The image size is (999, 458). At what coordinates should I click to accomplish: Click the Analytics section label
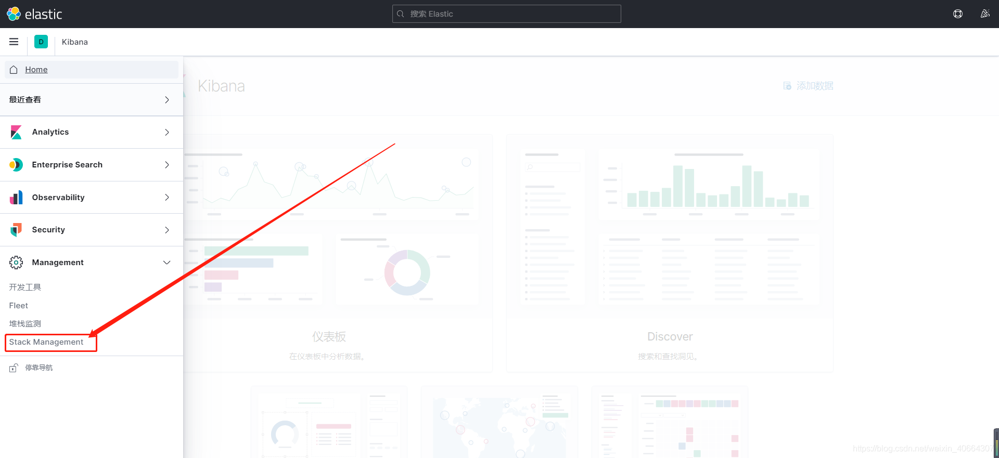click(50, 132)
